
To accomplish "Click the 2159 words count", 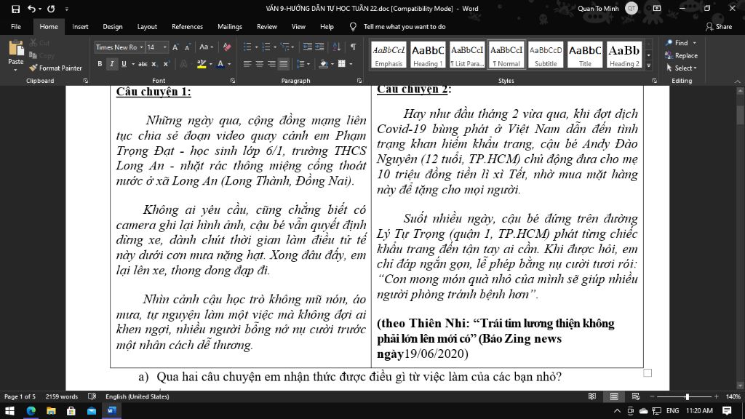I will pyautogui.click(x=61, y=396).
